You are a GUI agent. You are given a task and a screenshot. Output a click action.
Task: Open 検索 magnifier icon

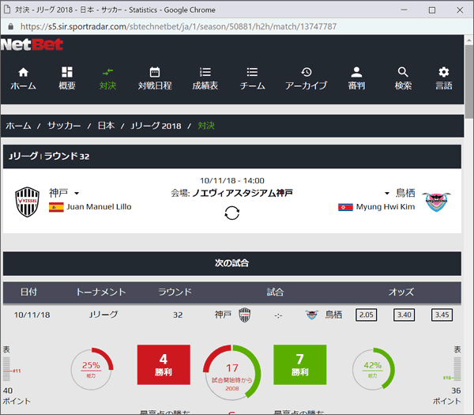403,72
